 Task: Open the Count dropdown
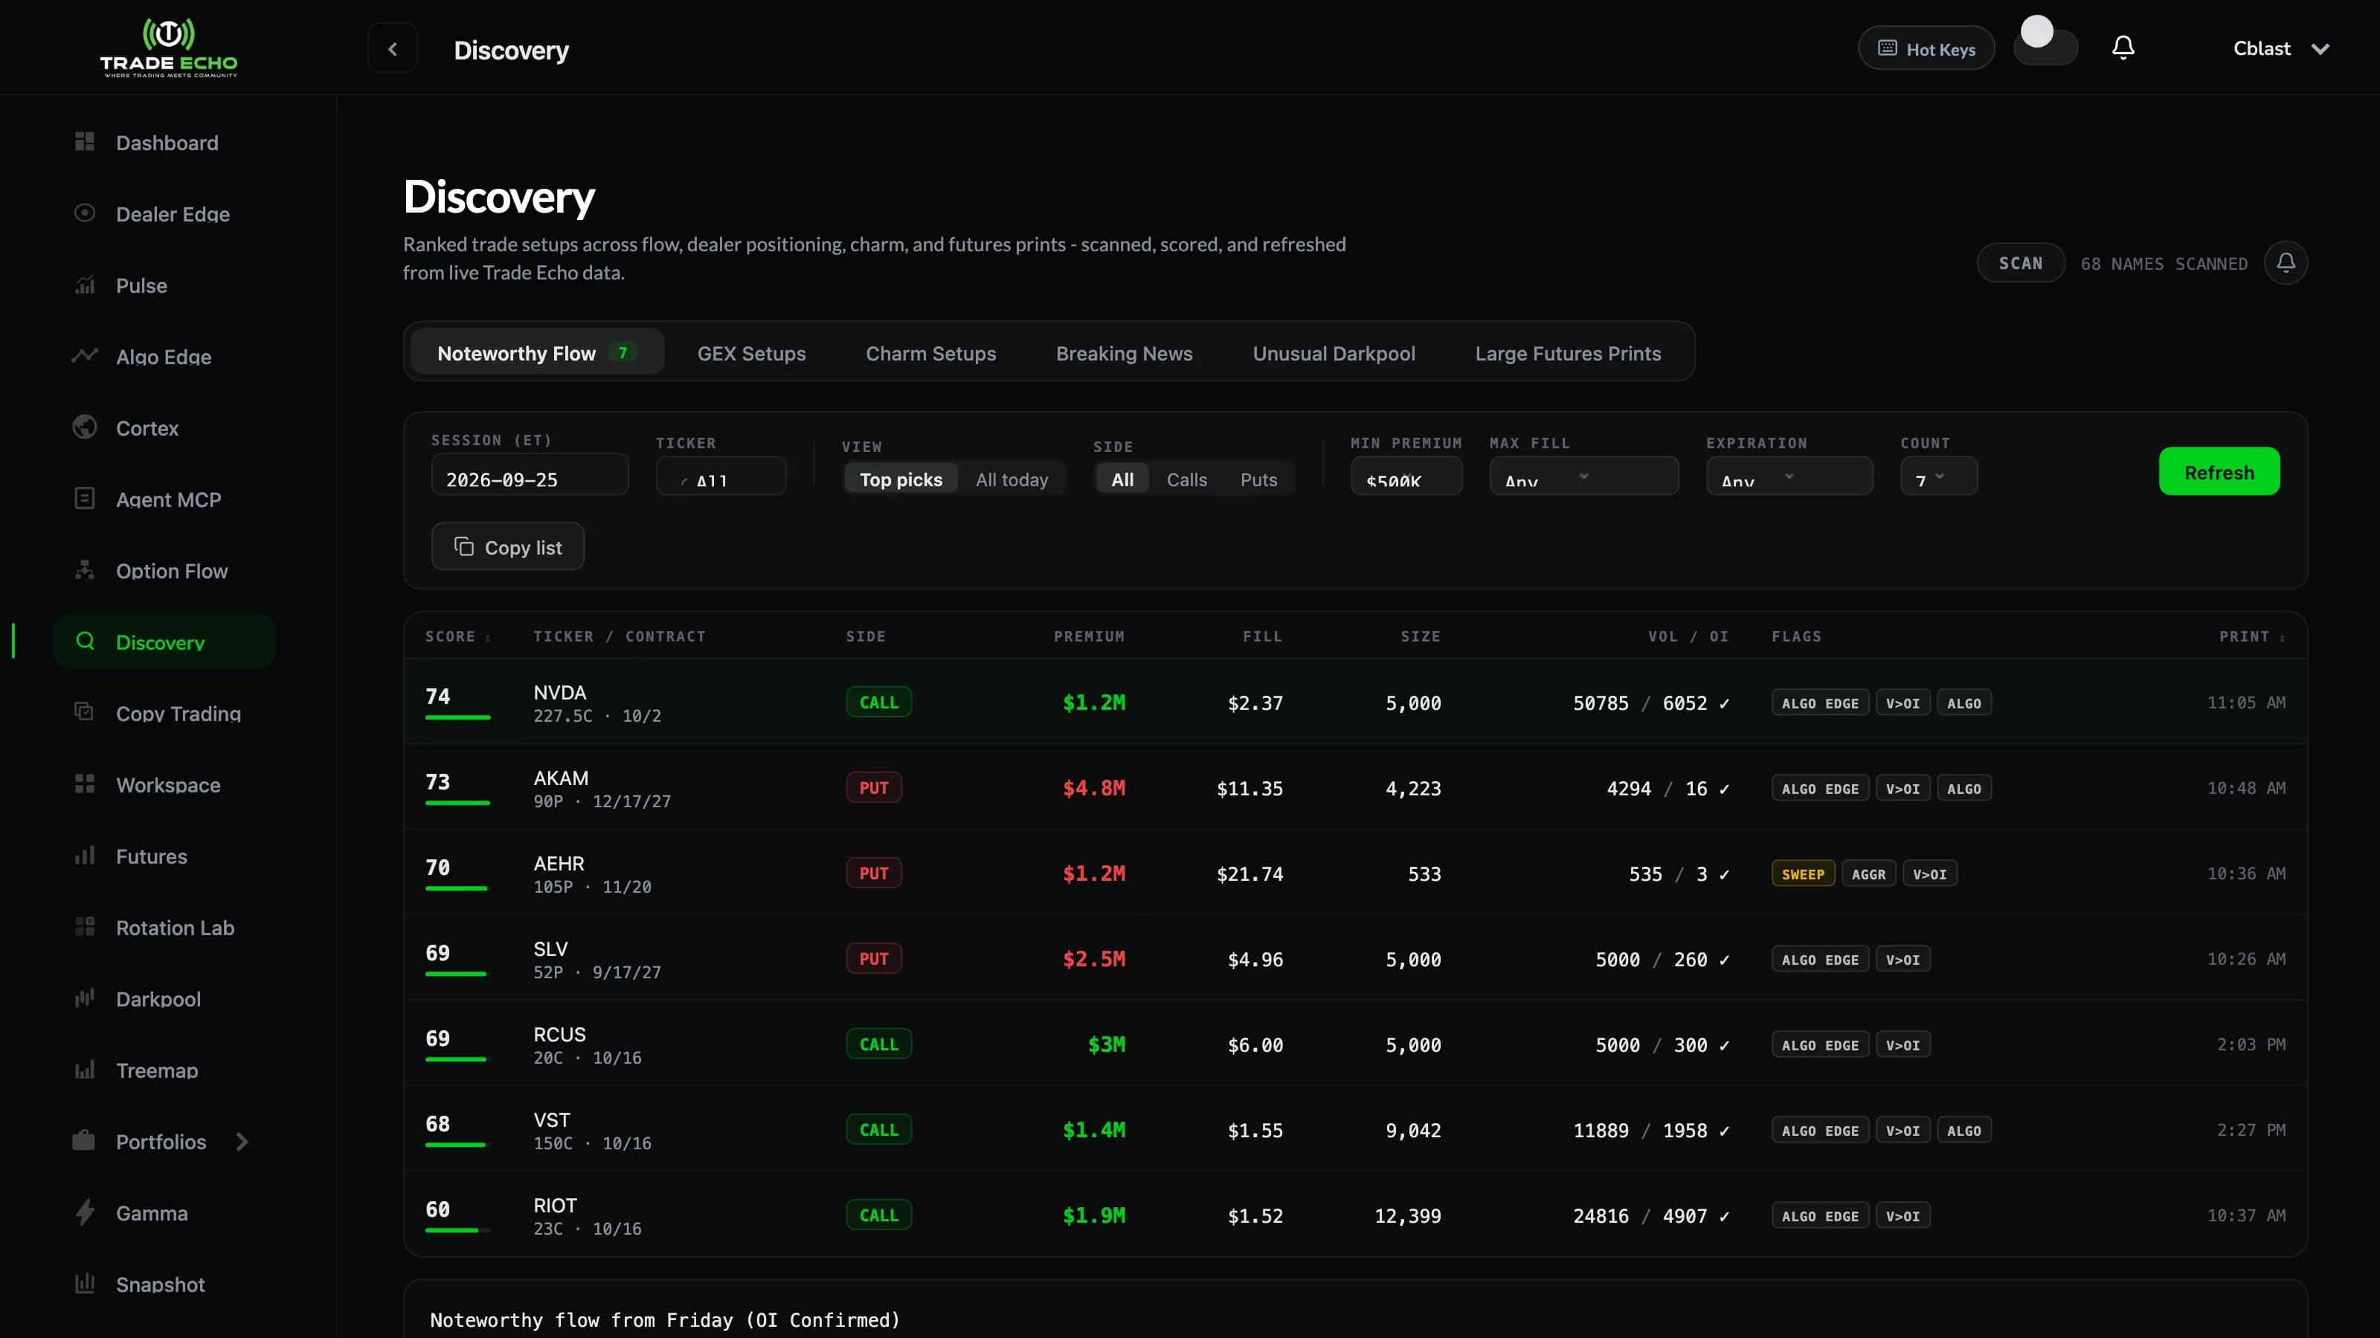point(1938,476)
